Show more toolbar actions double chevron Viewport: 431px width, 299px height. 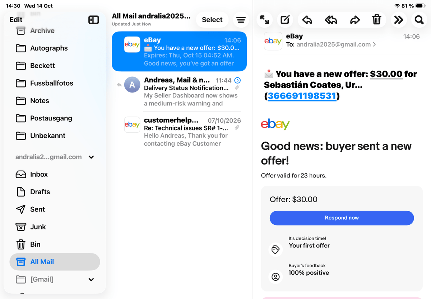(x=399, y=20)
